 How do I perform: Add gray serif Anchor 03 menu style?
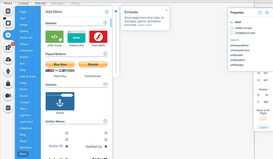pos(96,140)
